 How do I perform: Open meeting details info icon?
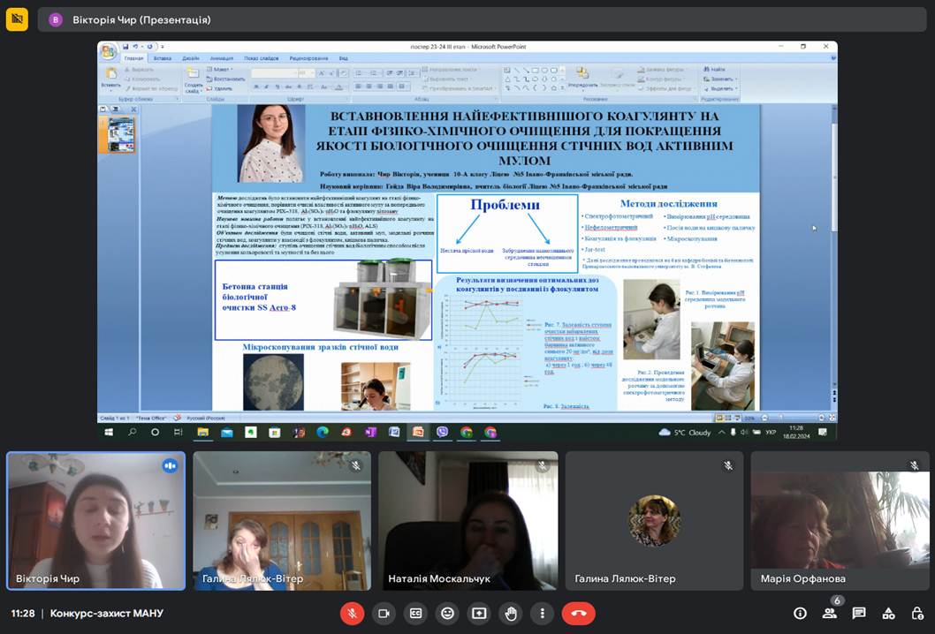pyautogui.click(x=800, y=613)
